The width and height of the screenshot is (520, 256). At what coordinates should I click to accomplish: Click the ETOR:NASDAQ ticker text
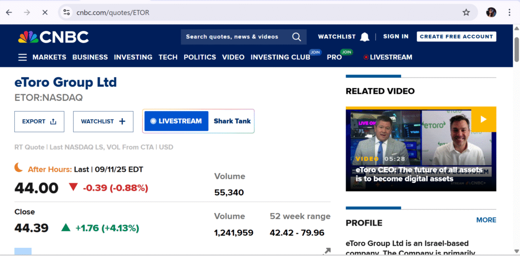pyautogui.click(x=48, y=98)
